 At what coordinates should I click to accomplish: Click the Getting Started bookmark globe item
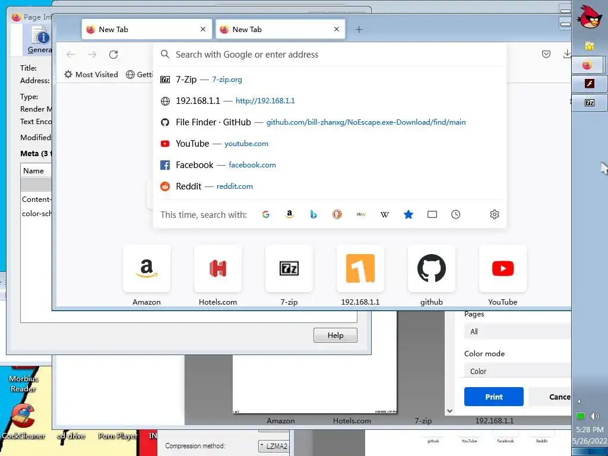(139, 74)
